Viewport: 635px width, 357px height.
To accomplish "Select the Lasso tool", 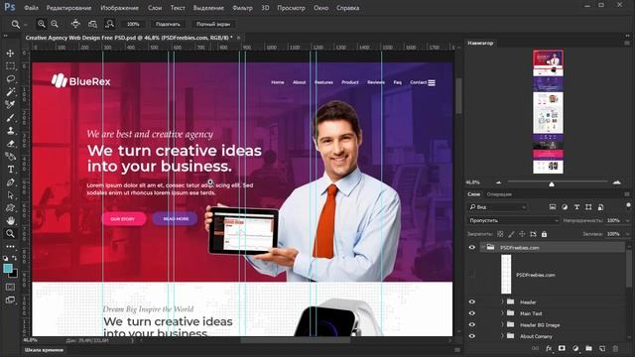I will click(11, 78).
